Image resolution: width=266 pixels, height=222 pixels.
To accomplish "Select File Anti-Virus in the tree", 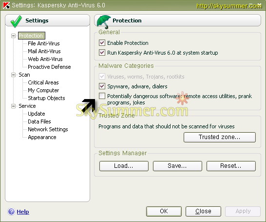I will point(44,43).
